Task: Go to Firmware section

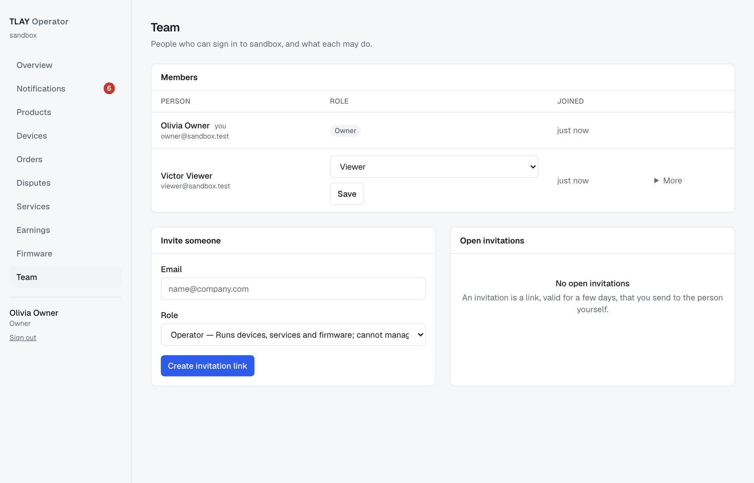Action: [x=66, y=254]
